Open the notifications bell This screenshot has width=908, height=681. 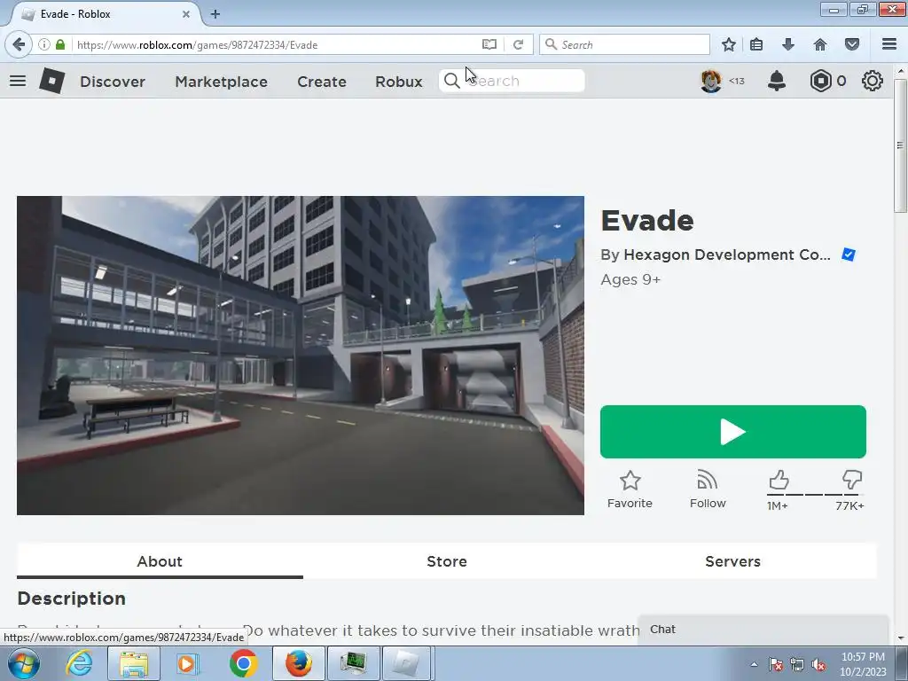[x=777, y=81]
